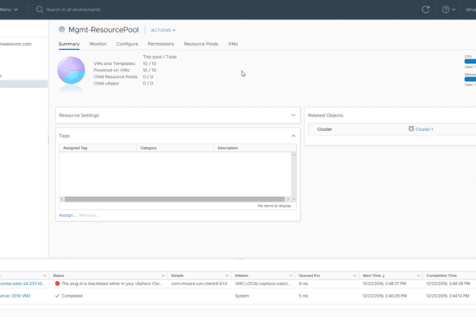476x317 pixels.
Task: Click the Tags scroll left arrow
Action: 62,199
